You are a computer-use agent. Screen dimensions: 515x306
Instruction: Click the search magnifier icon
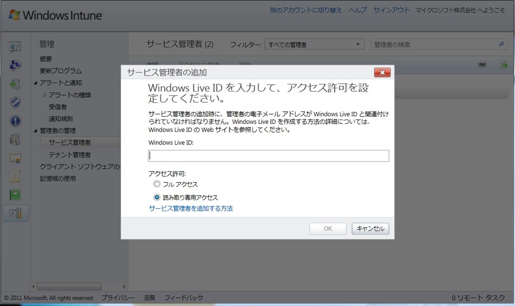point(501,44)
